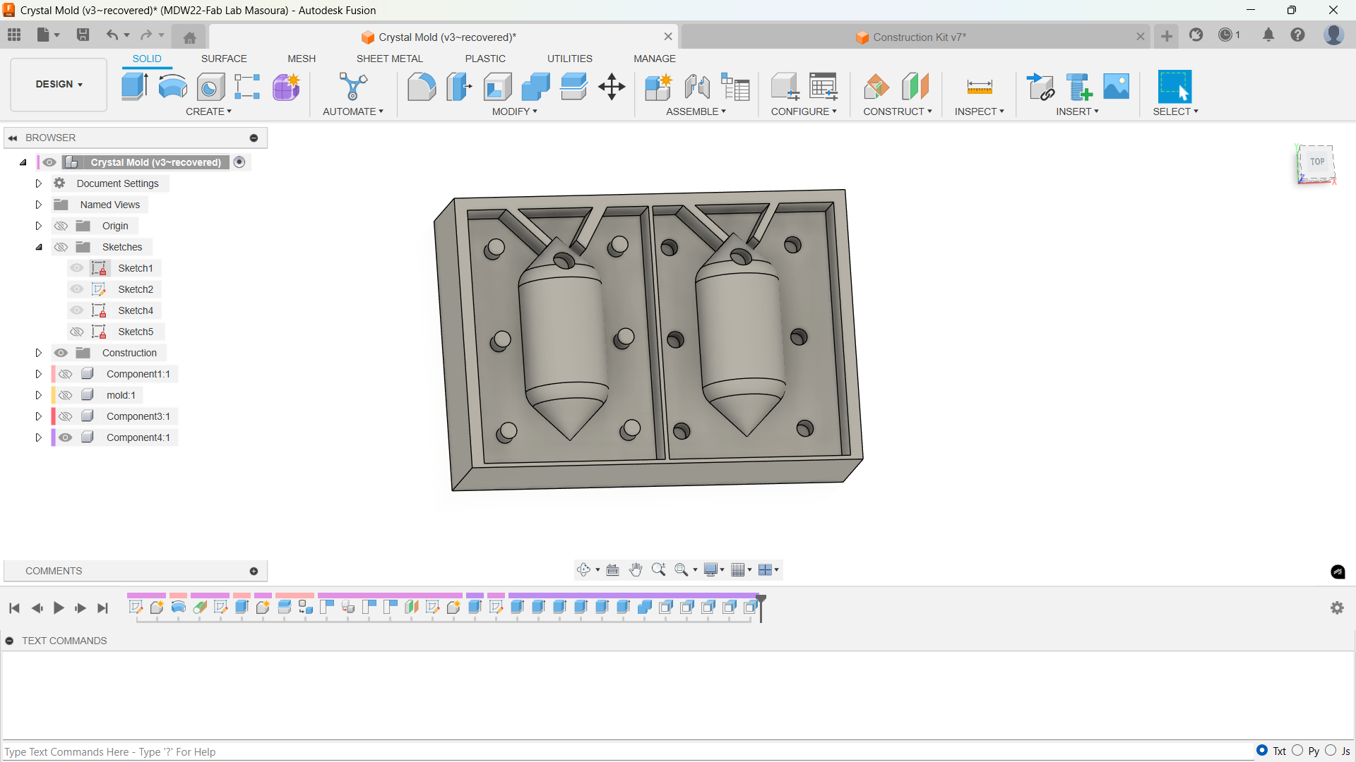
Task: Open the Change Parameters table icon
Action: pos(735,87)
